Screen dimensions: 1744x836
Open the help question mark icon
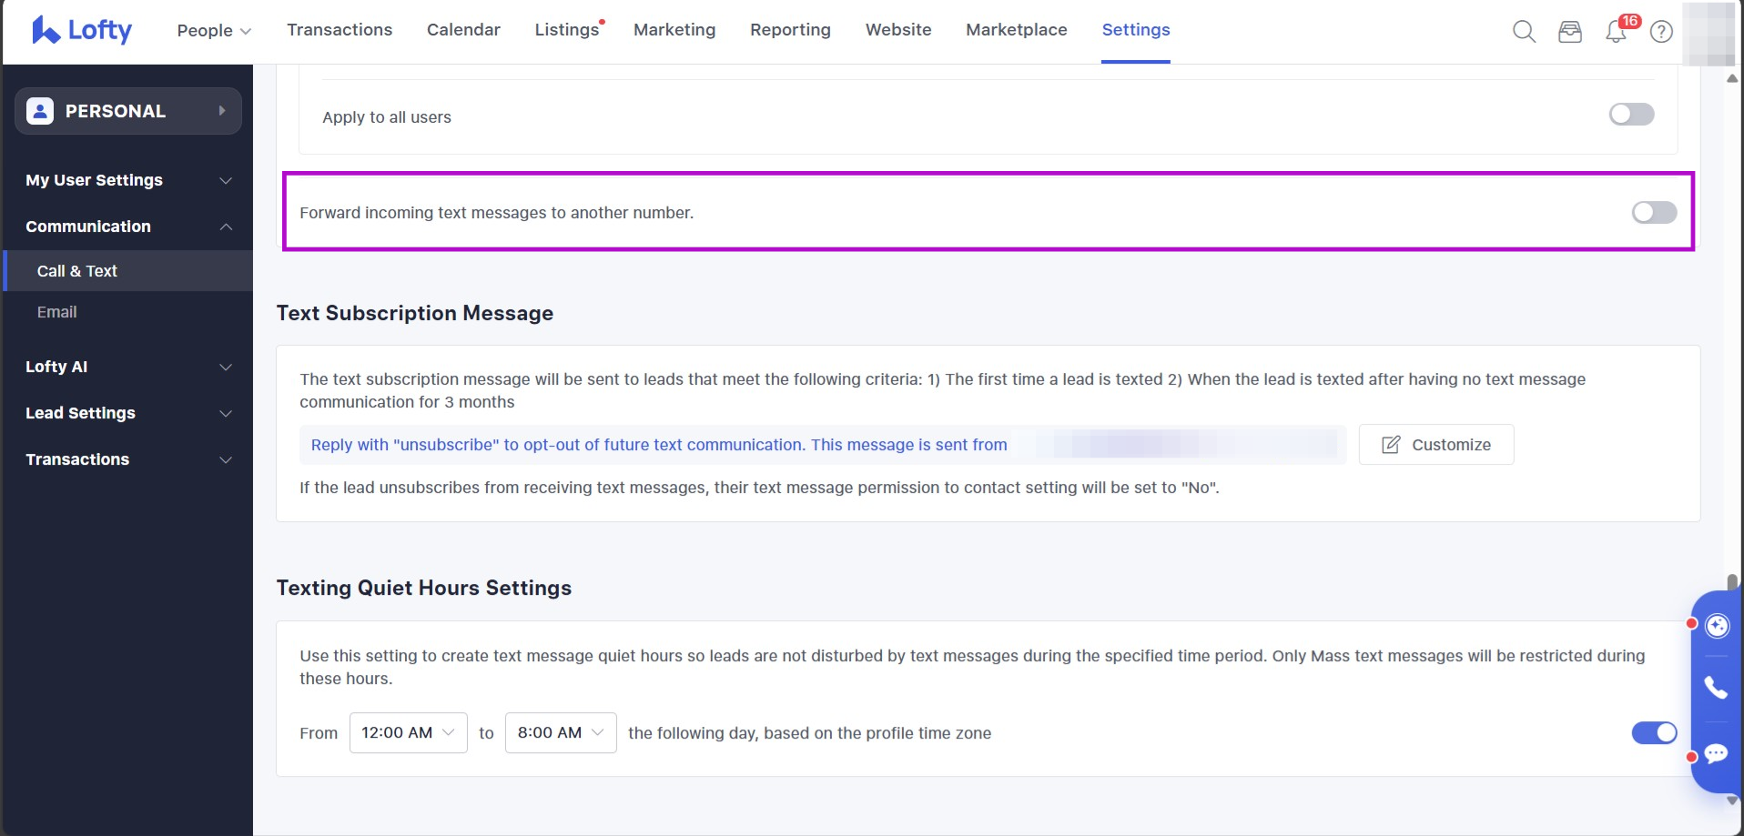[x=1661, y=32]
